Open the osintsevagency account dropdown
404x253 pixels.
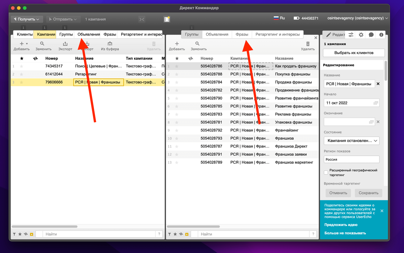[x=358, y=18]
